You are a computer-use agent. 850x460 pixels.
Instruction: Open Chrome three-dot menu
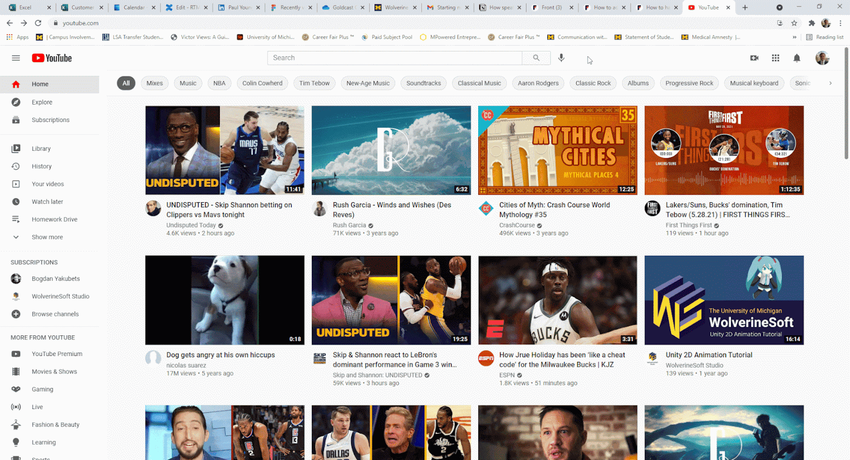(x=840, y=23)
